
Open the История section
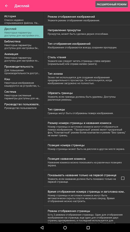pos(22,19)
